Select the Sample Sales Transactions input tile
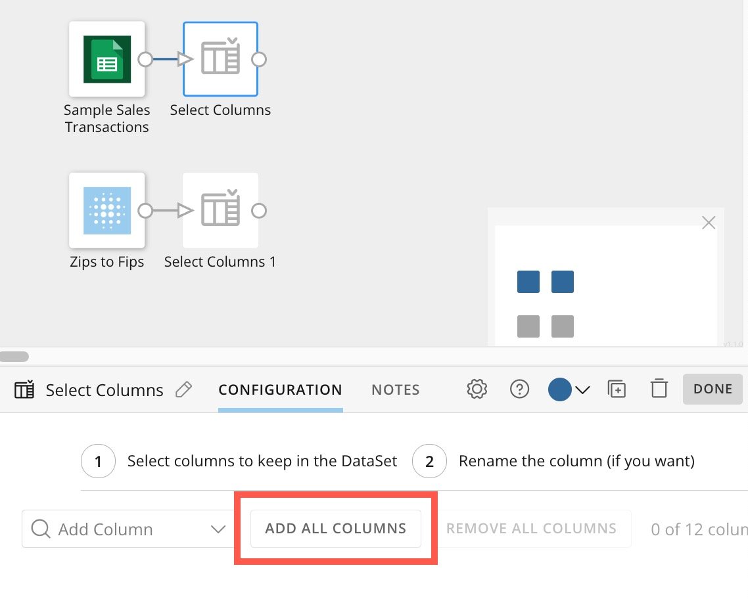This screenshot has width=748, height=599. click(x=107, y=59)
